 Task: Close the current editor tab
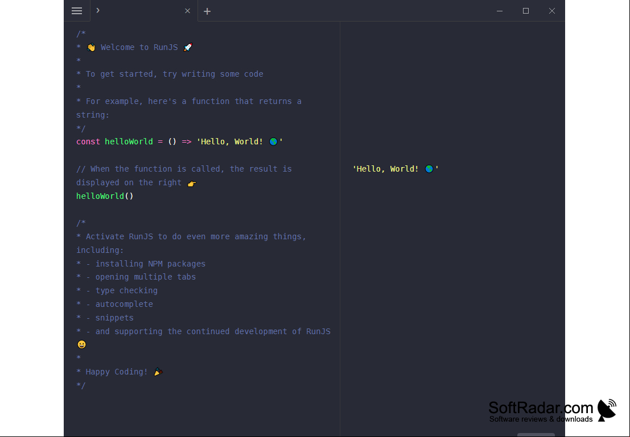(x=188, y=11)
